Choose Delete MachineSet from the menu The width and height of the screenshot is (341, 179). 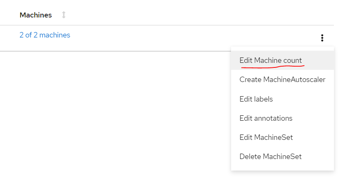click(x=270, y=157)
